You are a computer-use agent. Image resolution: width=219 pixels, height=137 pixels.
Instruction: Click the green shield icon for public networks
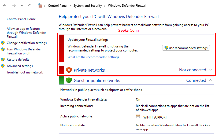coord(69,80)
